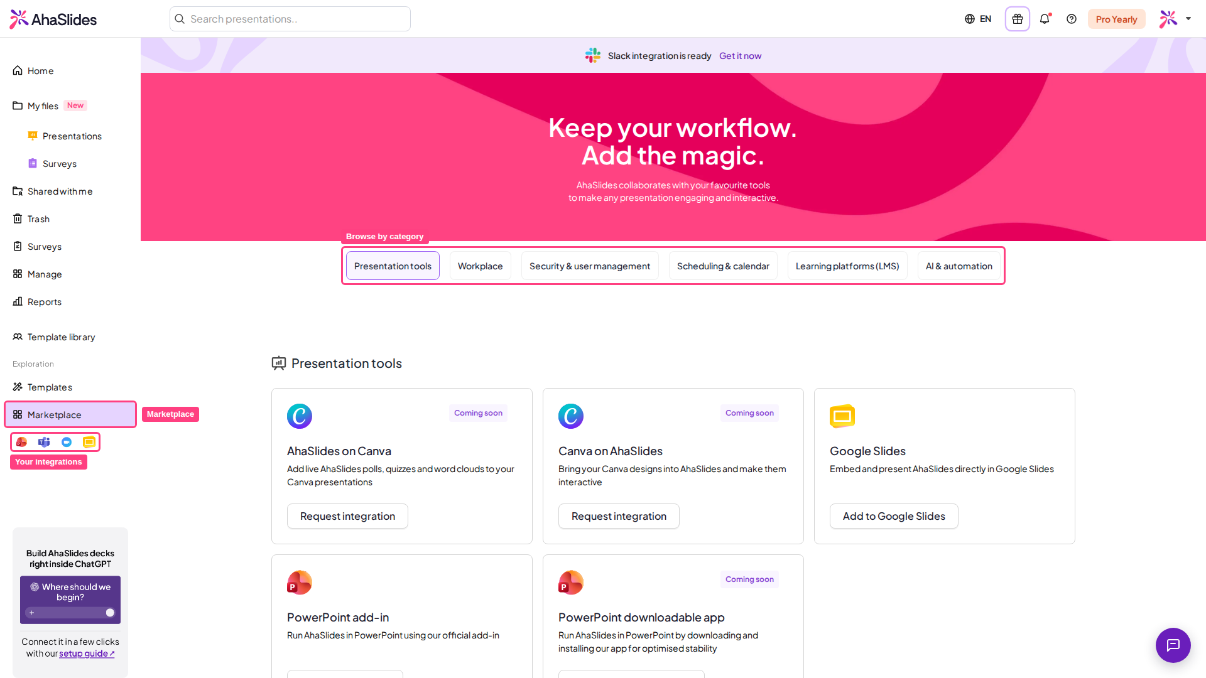Click the gift box icon in the header

1018,19
